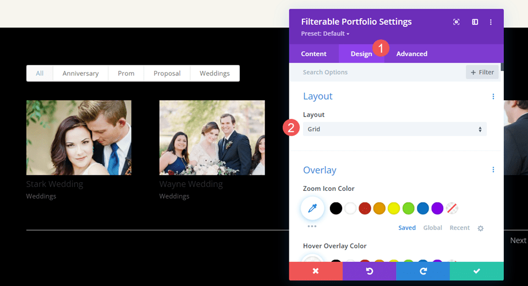Select the Weddings portfolio filter tab
Image resolution: width=528 pixels, height=286 pixels.
pyautogui.click(x=215, y=74)
